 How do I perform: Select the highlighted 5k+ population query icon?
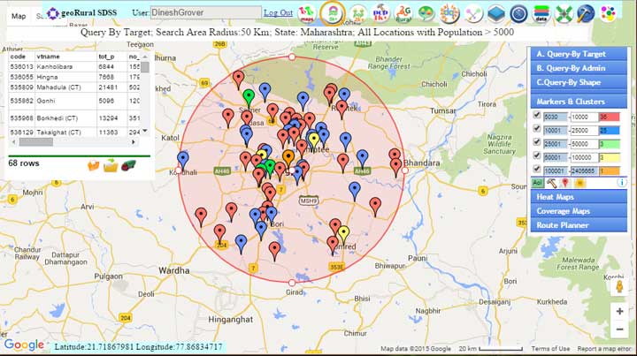[x=333, y=14]
